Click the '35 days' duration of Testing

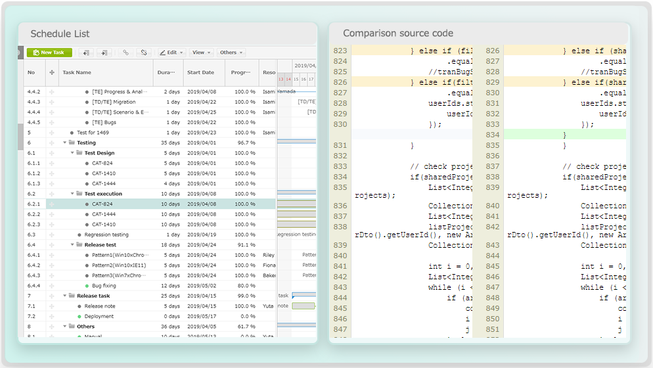(170, 143)
